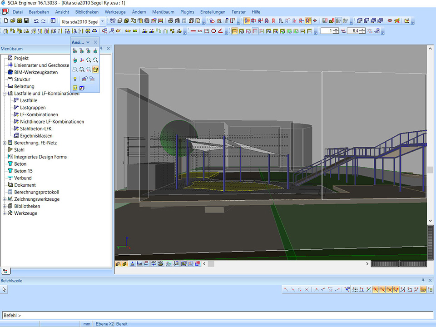Open Berechnungsprotokoll in the menu tree
The image size is (436, 327).
(x=36, y=192)
